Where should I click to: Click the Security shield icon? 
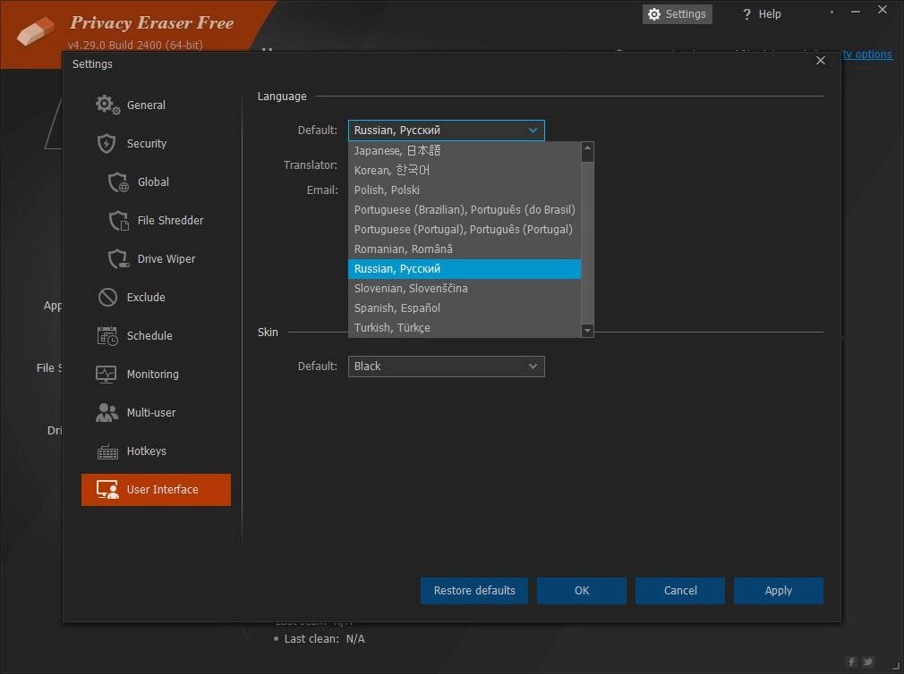107,143
